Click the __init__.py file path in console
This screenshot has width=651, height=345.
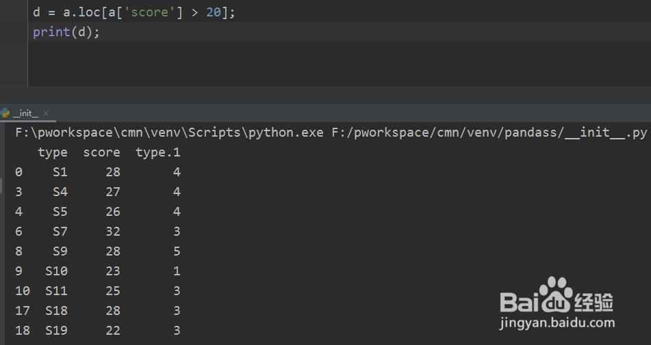(489, 133)
